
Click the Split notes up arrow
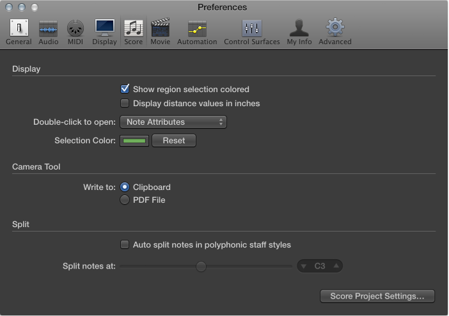tap(336, 265)
